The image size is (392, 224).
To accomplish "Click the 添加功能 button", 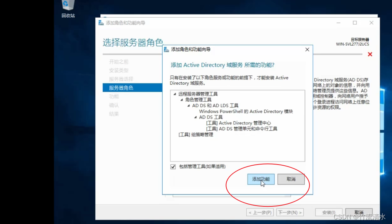I will coord(261,179).
